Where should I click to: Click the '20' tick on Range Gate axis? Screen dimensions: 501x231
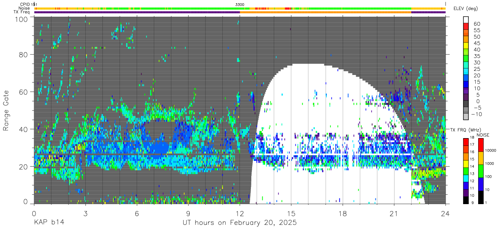click(23, 167)
